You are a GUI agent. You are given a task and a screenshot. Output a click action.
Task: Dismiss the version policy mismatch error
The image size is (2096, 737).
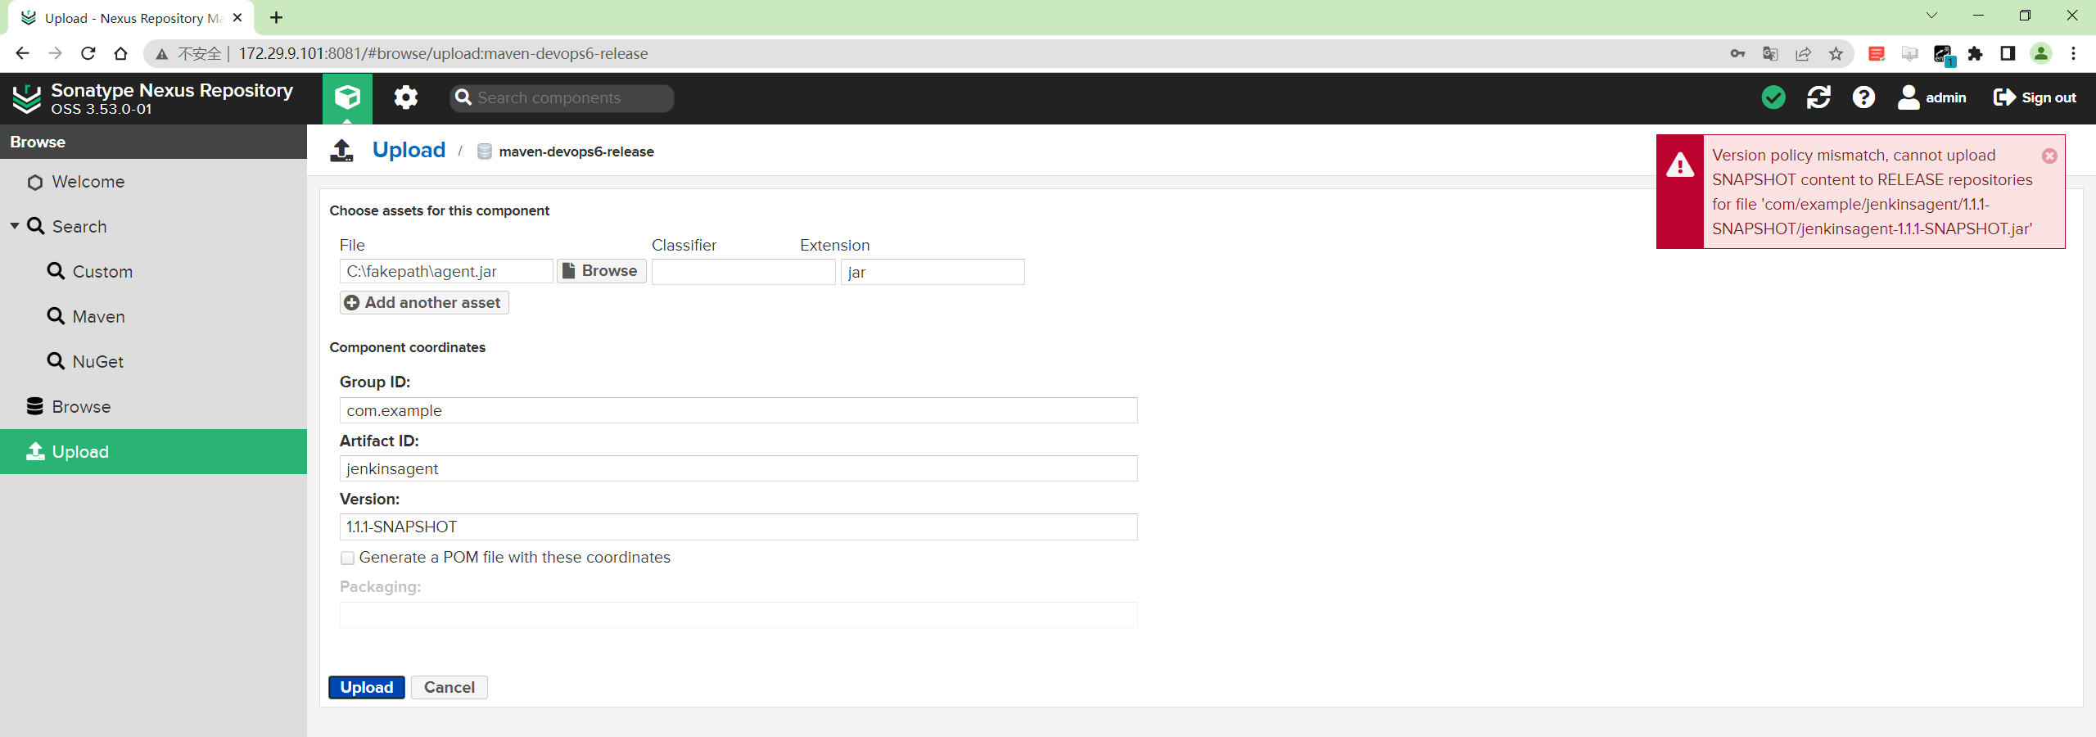click(x=2049, y=156)
